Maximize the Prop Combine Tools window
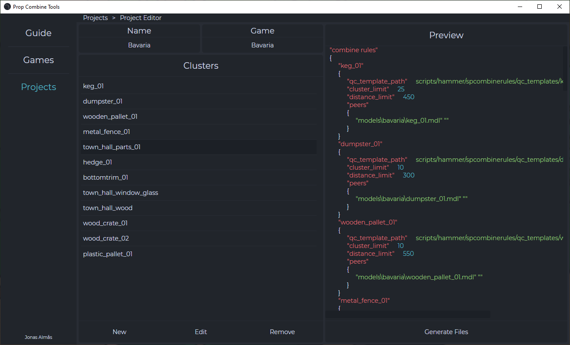This screenshot has height=345, width=570. [x=540, y=7]
